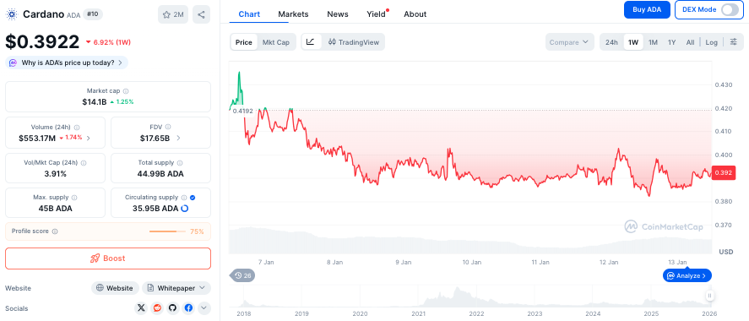Toggle Log scale on chart
749x321 pixels.
(711, 42)
